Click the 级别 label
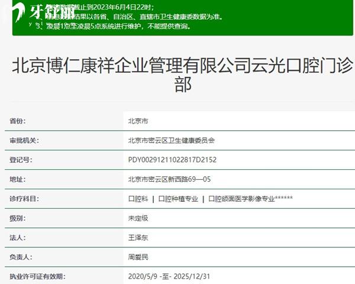This screenshot has width=355, height=284. click(17, 218)
